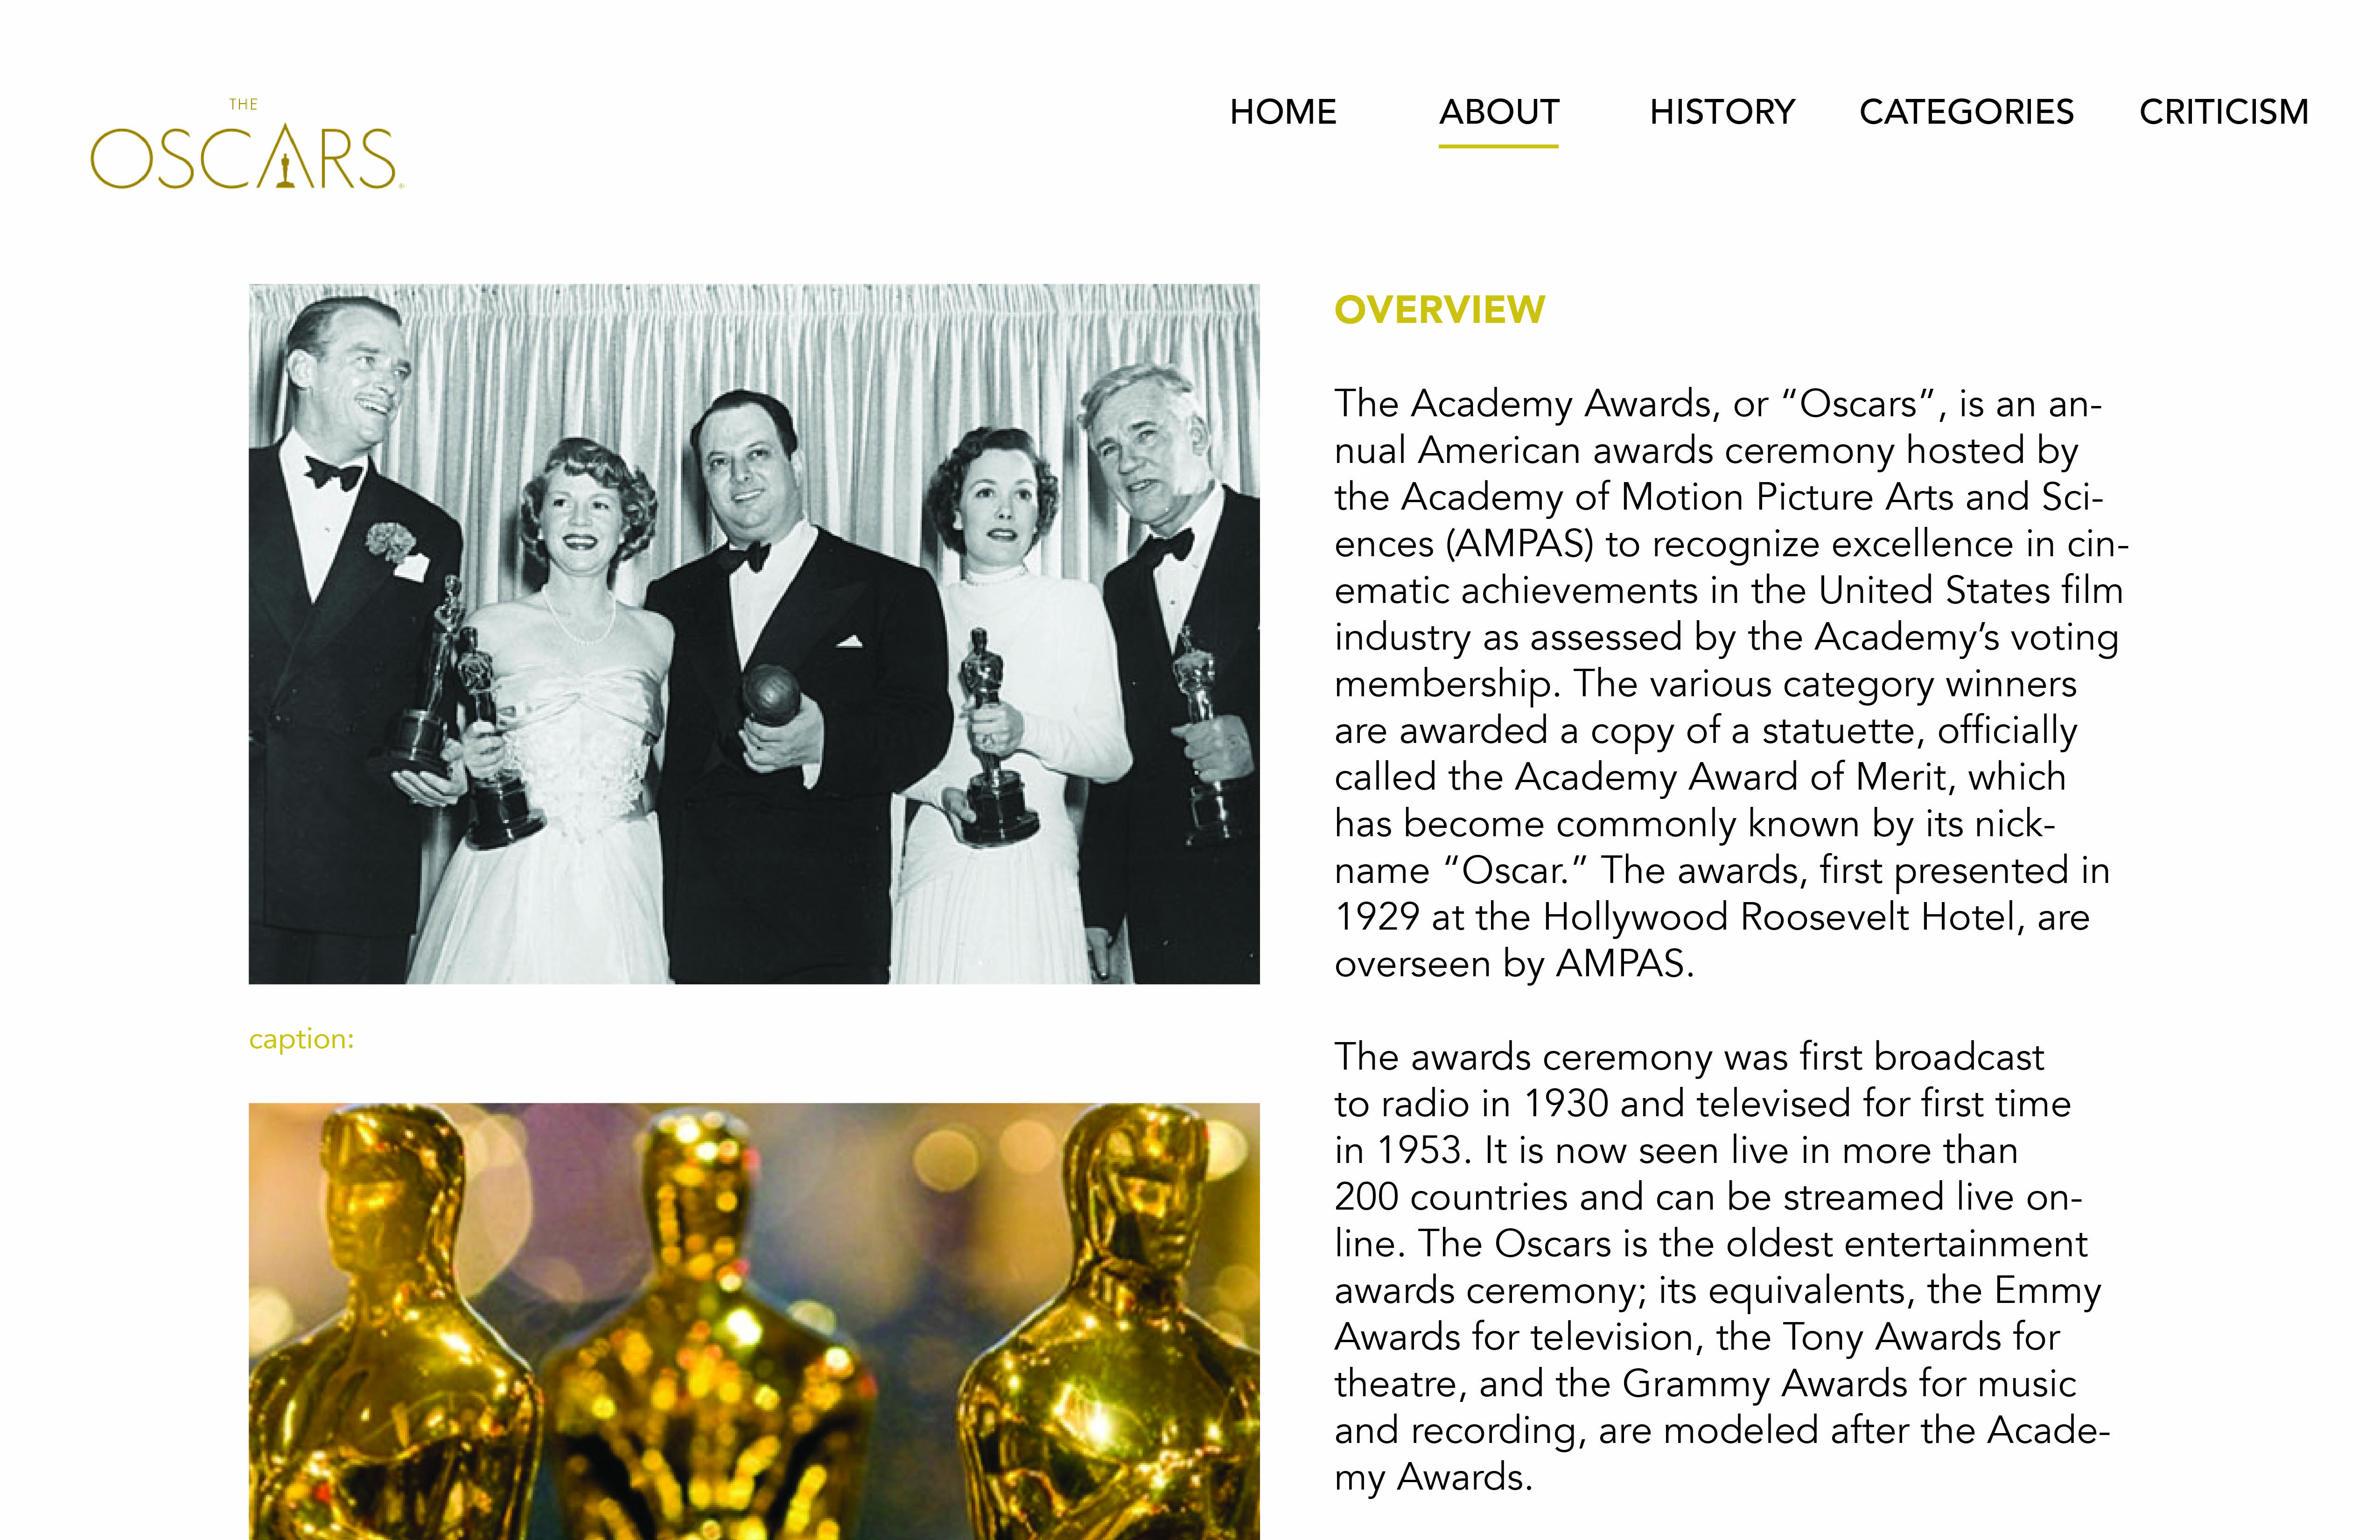Click the golden Oscar statuettes photo

[754, 1321]
